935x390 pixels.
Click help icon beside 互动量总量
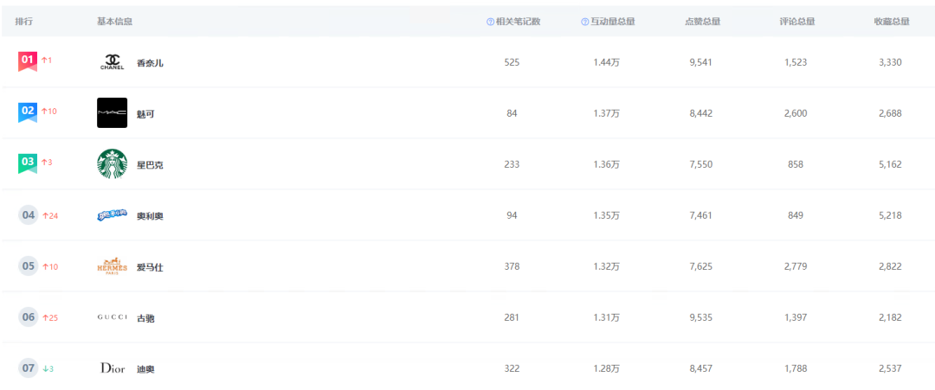pos(585,22)
